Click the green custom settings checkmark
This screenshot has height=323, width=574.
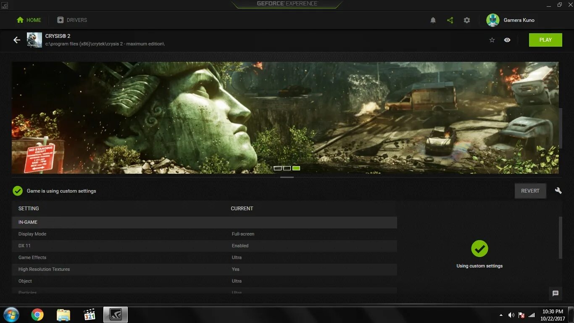click(x=18, y=191)
